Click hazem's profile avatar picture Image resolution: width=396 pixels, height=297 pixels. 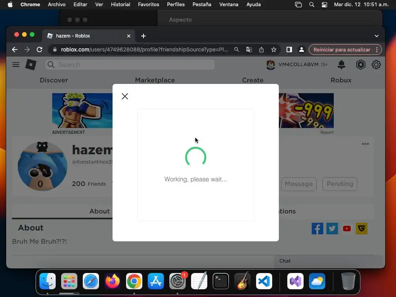tap(43, 166)
